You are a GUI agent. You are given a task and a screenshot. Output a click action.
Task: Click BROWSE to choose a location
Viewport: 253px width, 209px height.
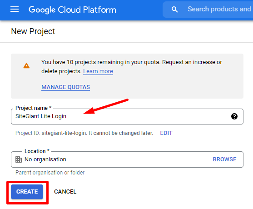click(x=224, y=159)
